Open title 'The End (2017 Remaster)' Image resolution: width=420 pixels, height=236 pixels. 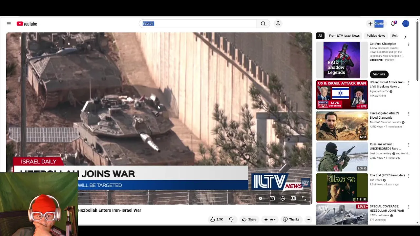(387, 175)
